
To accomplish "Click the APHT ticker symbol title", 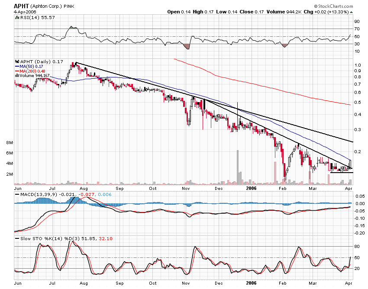I will pyautogui.click(x=21, y=6).
